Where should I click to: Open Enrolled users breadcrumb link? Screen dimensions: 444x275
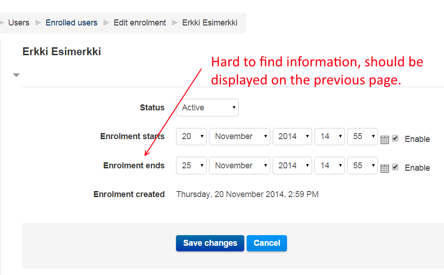(x=72, y=23)
